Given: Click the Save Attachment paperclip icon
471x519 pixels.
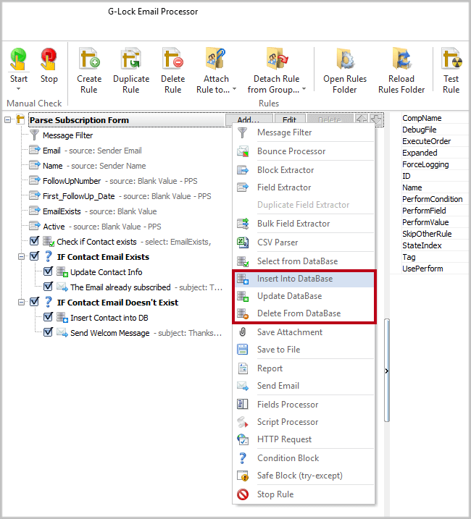Looking at the screenshot, I should point(243,332).
